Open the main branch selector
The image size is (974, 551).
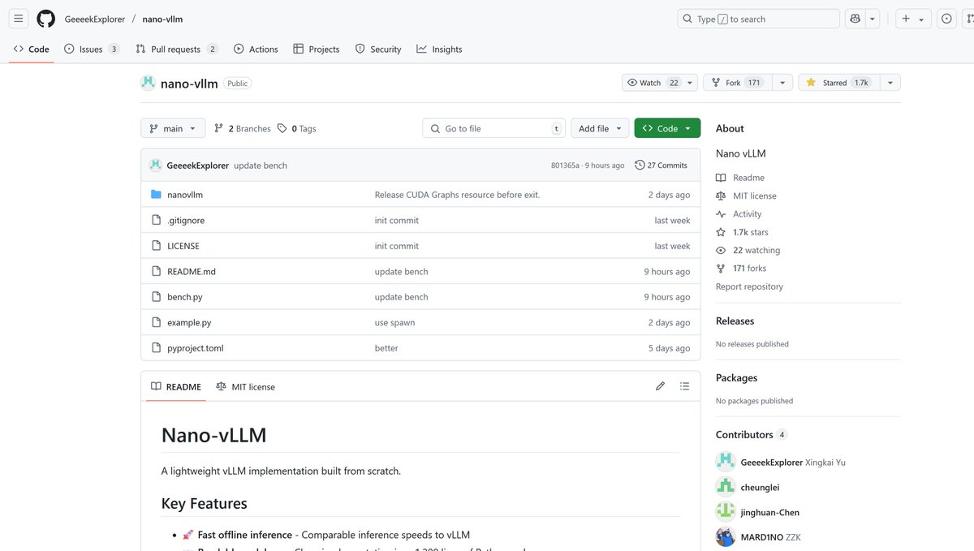pyautogui.click(x=173, y=128)
